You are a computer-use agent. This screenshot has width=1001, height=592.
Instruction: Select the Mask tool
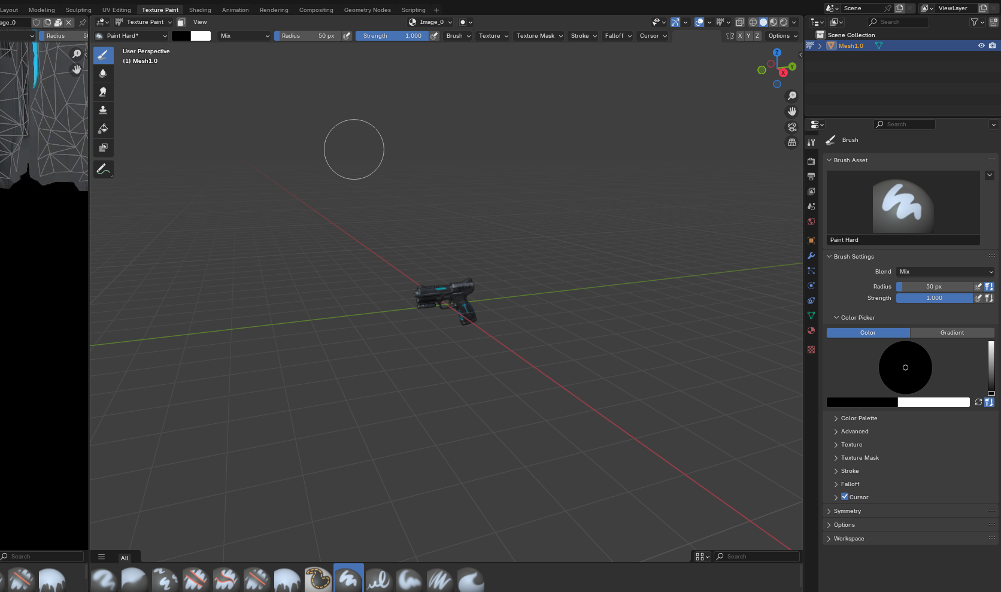tap(103, 147)
